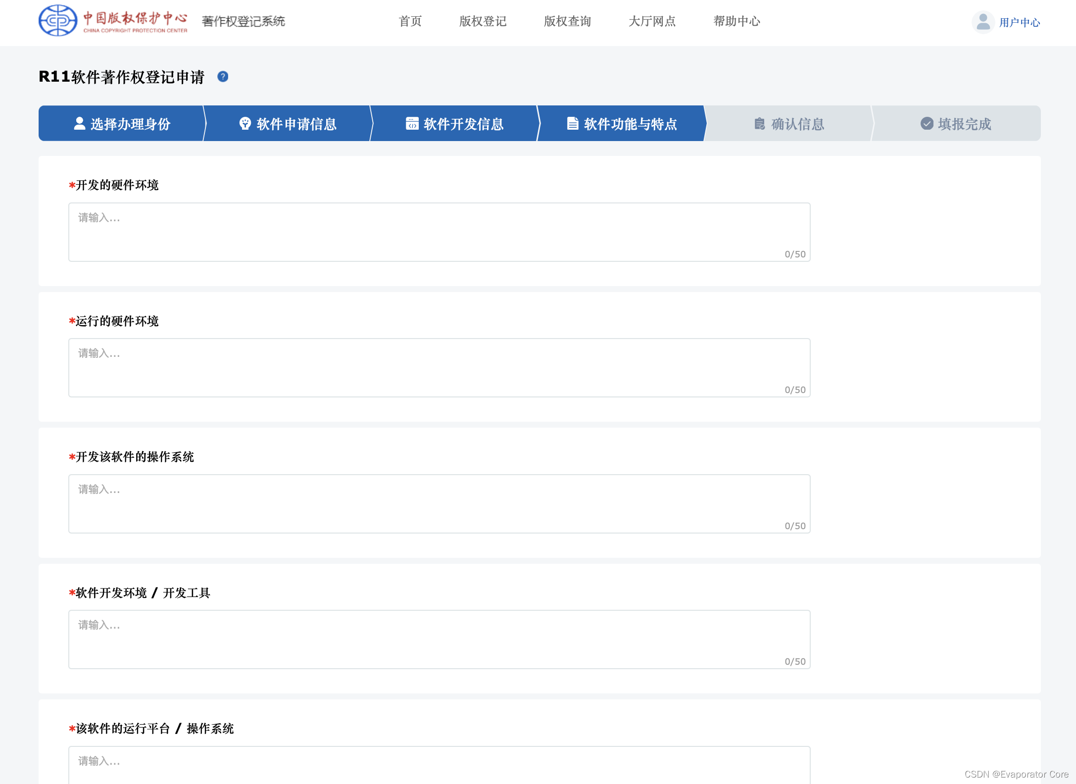Screen dimensions: 1076x784
Task: Go to 版权查询 in the top navigation
Action: 567,21
